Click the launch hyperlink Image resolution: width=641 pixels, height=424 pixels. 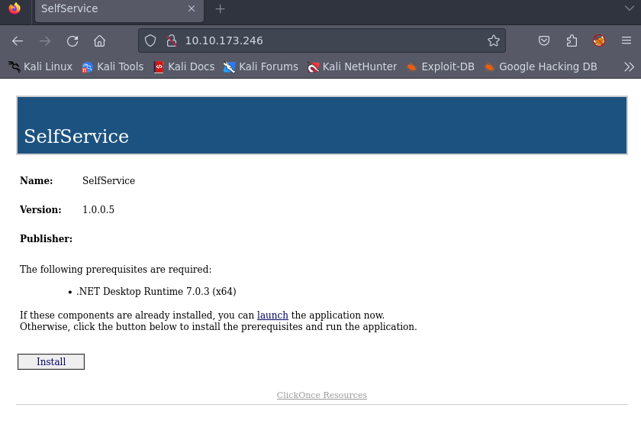click(x=272, y=315)
